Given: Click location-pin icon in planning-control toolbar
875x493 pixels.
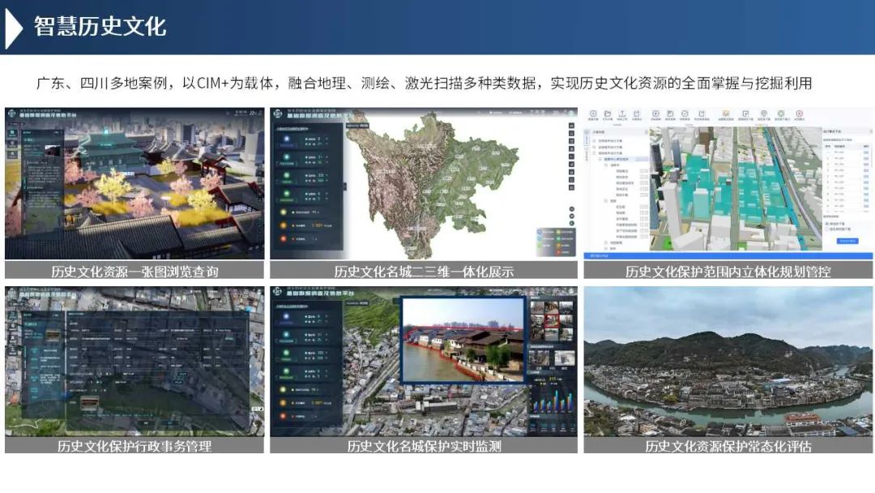Looking at the screenshot, I should (764, 114).
